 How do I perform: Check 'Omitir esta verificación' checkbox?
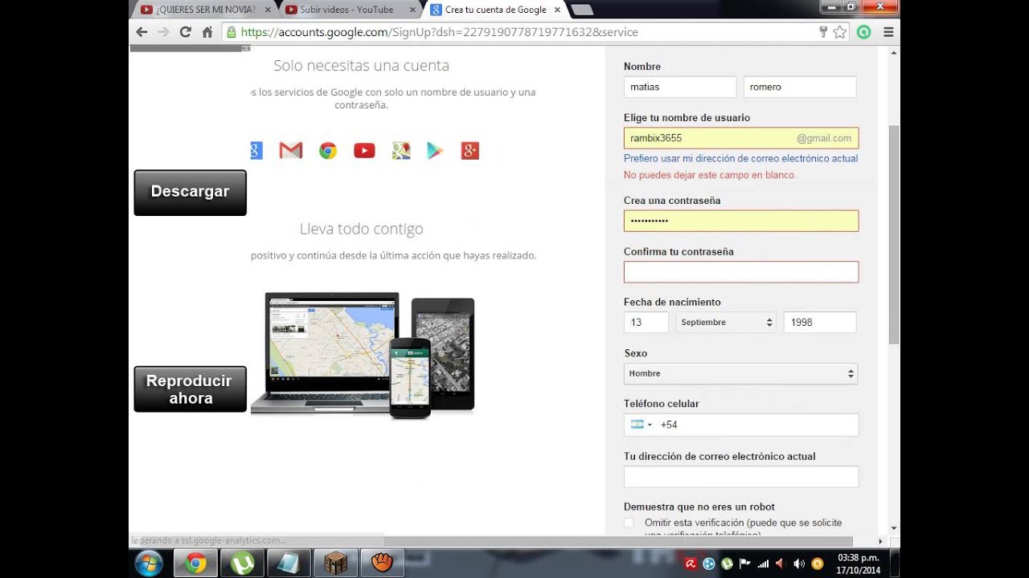coord(629,523)
